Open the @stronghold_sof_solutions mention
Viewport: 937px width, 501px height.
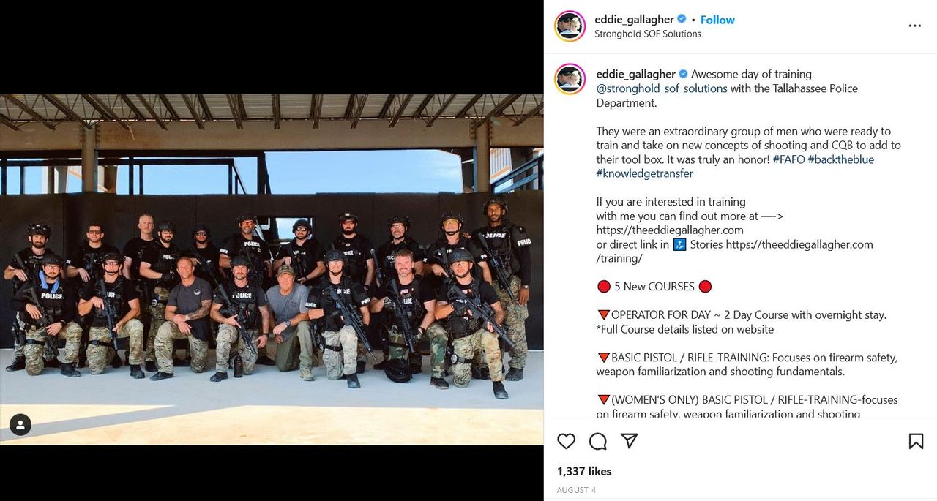coord(662,88)
